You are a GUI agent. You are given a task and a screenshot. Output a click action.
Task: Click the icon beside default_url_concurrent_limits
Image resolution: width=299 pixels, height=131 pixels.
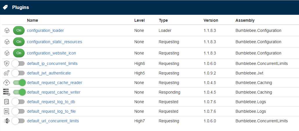point(7,121)
